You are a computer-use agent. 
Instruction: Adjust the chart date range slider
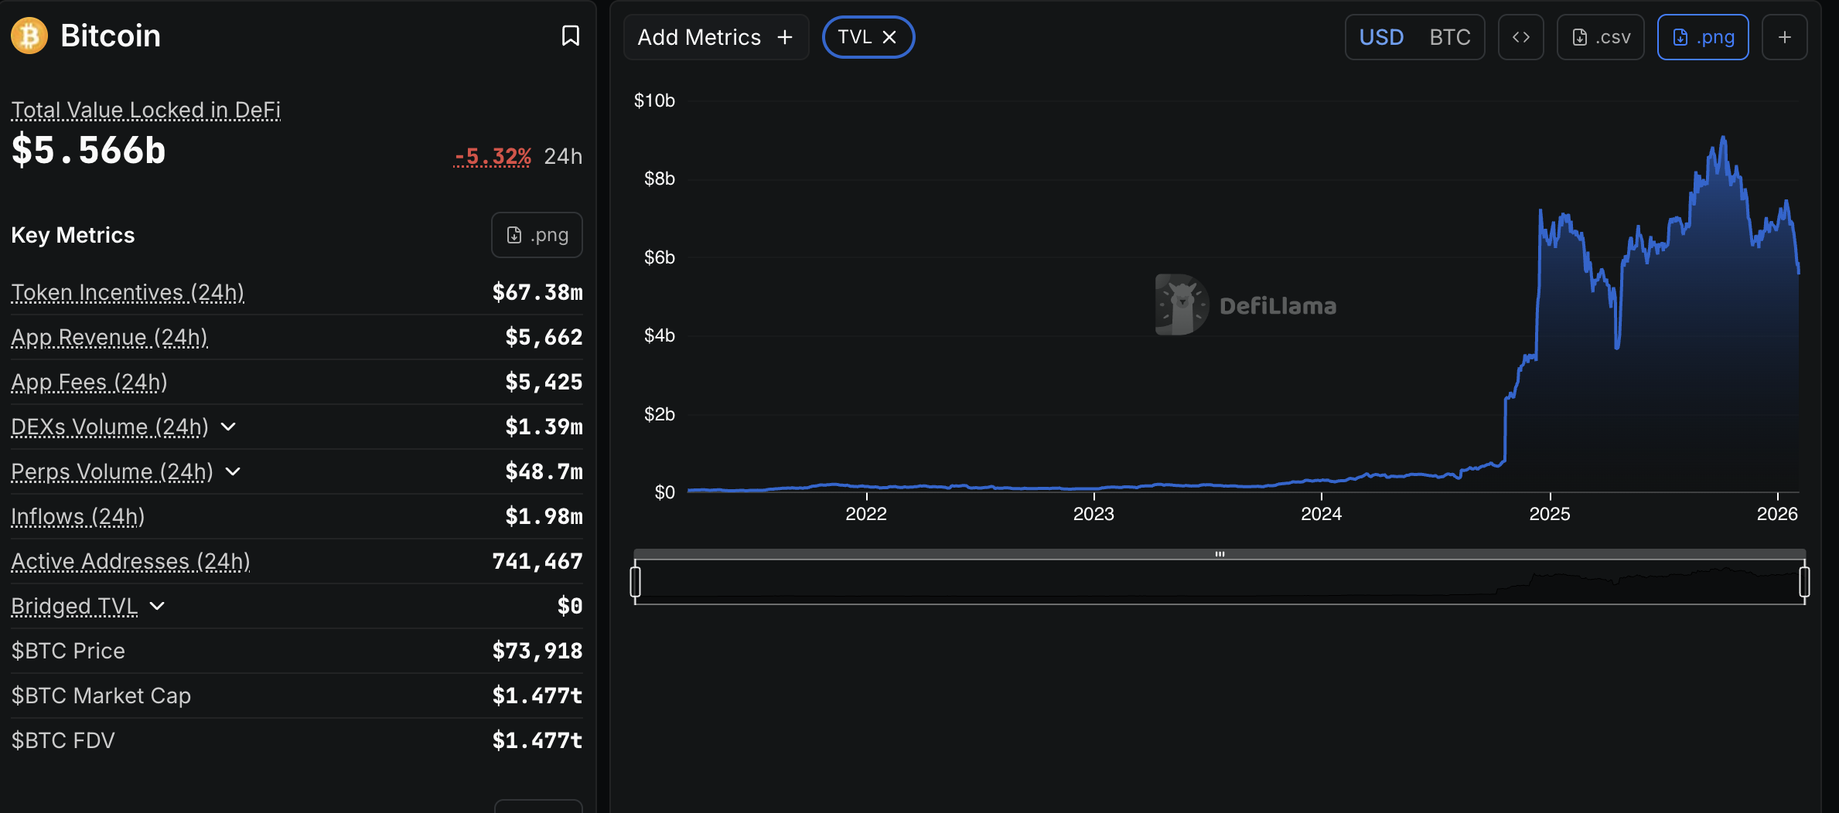[1220, 553]
